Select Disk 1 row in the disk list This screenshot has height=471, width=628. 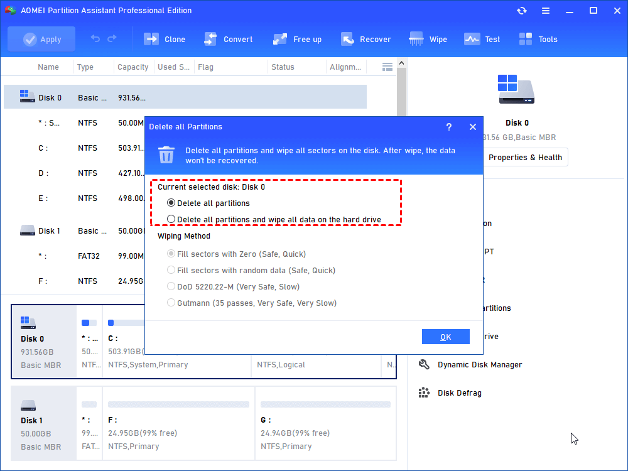[49, 230]
